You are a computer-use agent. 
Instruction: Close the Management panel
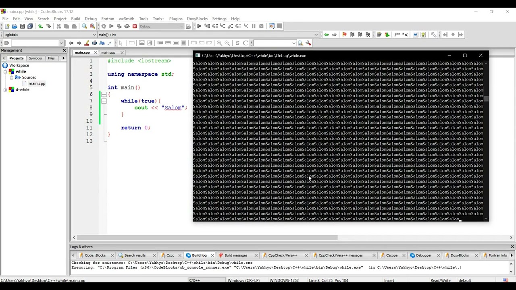click(64, 50)
